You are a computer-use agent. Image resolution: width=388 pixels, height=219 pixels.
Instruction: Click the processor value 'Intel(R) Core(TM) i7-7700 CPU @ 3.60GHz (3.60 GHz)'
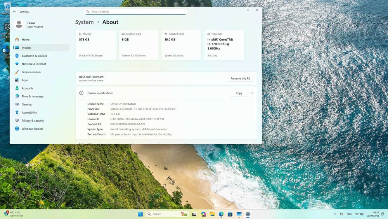click(143, 109)
